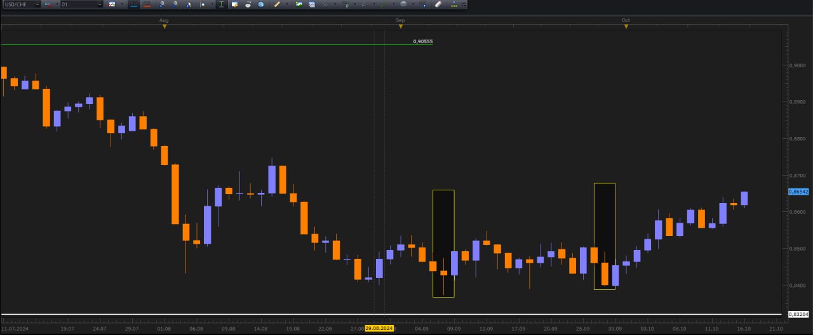
Task: Click the 0,8900 price scale label
Action: [797, 102]
